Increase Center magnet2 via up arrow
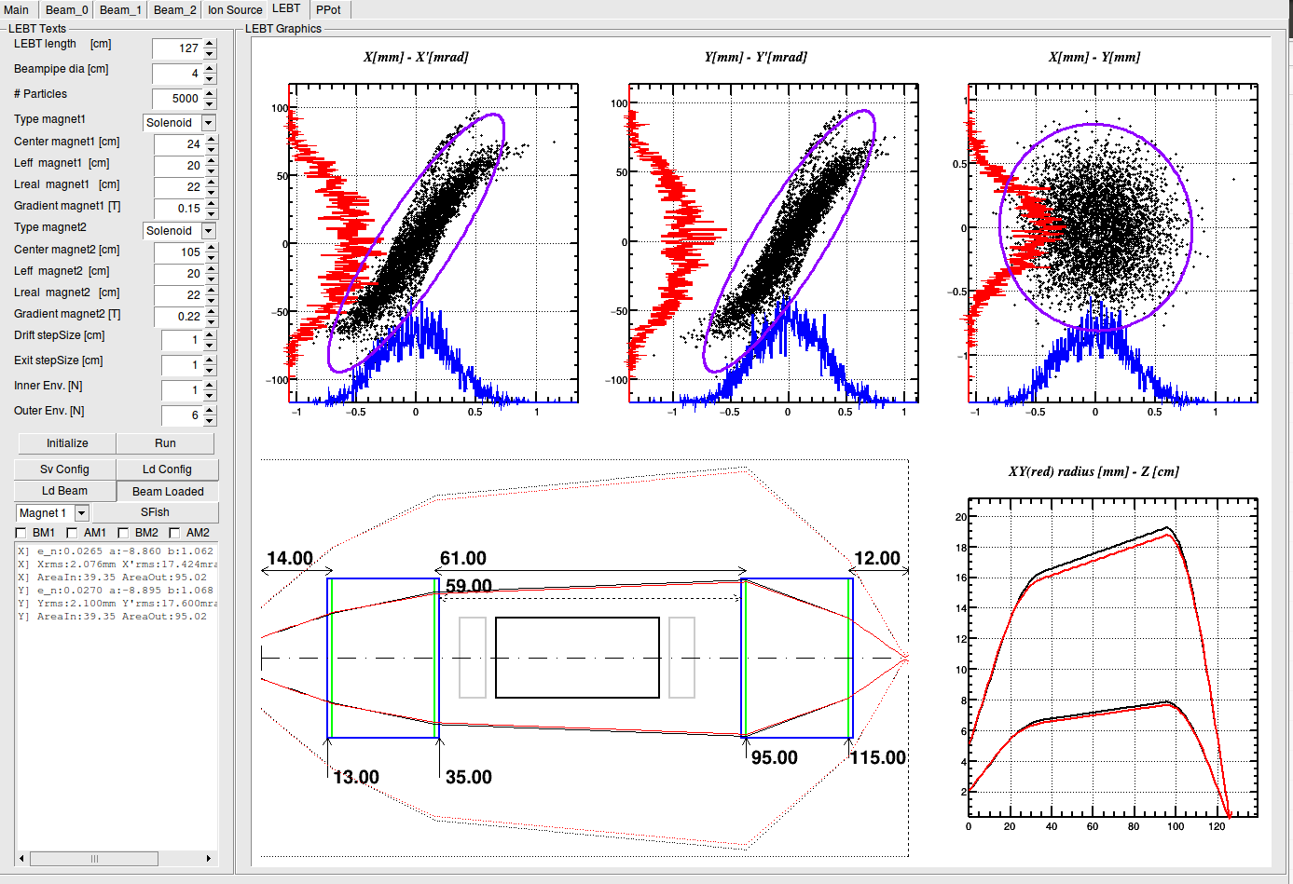This screenshot has height=884, width=1293. 212,248
